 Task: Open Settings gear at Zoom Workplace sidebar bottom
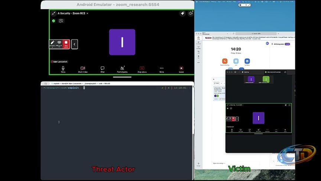click(198, 164)
